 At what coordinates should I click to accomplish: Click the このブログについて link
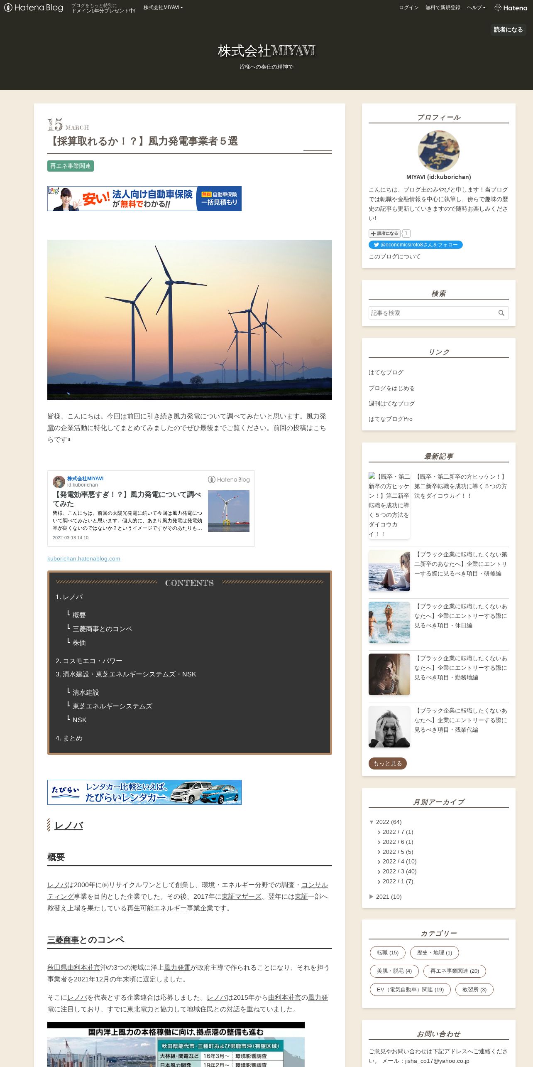[x=394, y=256]
